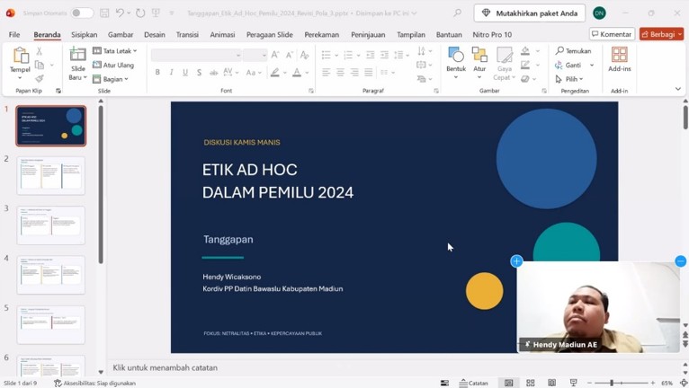Toggle align text right
Viewport: 689px width, 388px height.
click(x=354, y=72)
